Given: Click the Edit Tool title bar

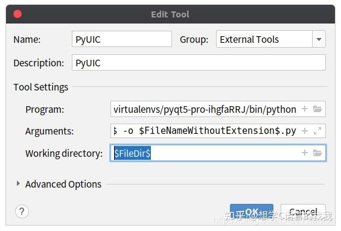Looking at the screenshot, I should click(x=170, y=14).
